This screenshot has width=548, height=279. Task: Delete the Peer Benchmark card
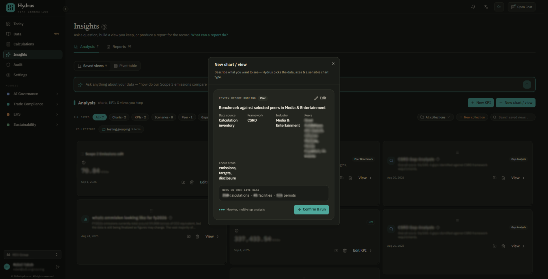pos(350,178)
